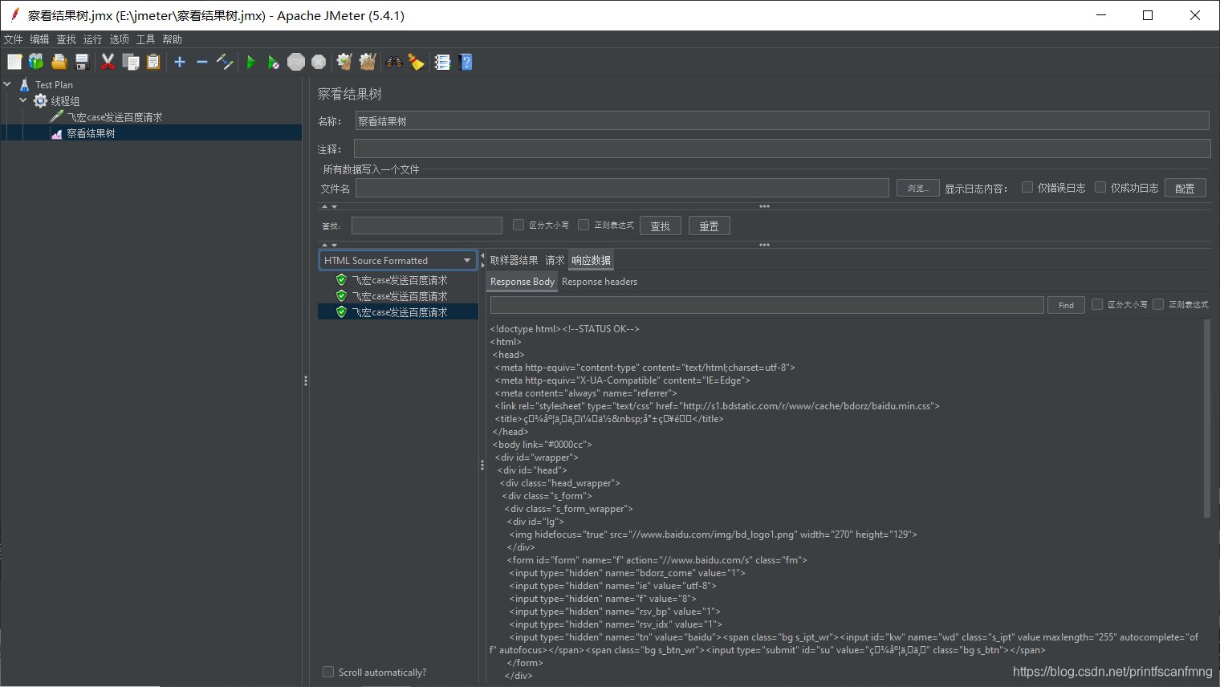Open 工具 menu
The width and height of the screenshot is (1220, 687).
click(146, 39)
